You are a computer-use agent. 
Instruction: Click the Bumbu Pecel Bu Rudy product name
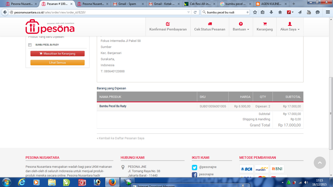113,106
